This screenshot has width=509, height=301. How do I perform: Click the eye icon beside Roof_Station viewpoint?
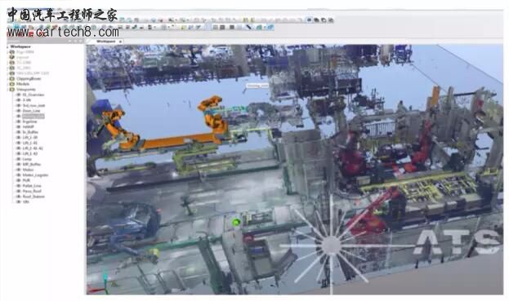[x=19, y=197]
